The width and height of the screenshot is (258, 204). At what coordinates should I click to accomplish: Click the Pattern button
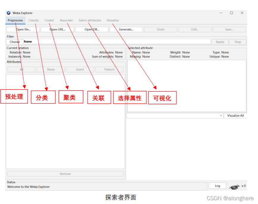109,69
